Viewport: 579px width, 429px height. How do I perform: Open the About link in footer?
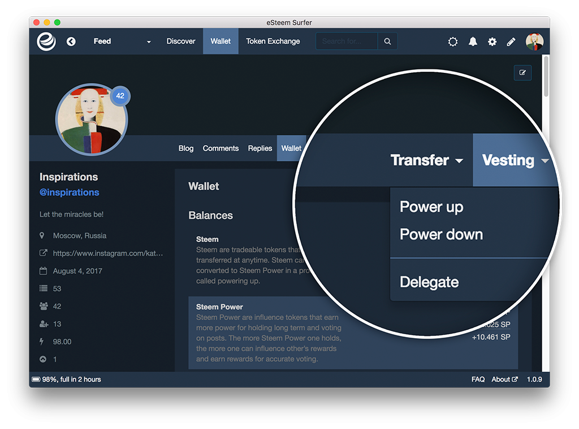coord(504,379)
